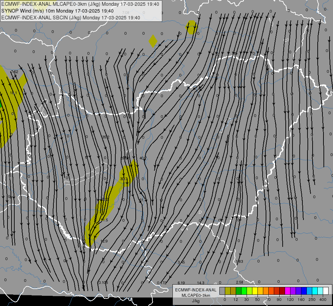The image size is (333, 306).
Task: Click the ECMWF SBCIN header line
Action: click(x=71, y=18)
